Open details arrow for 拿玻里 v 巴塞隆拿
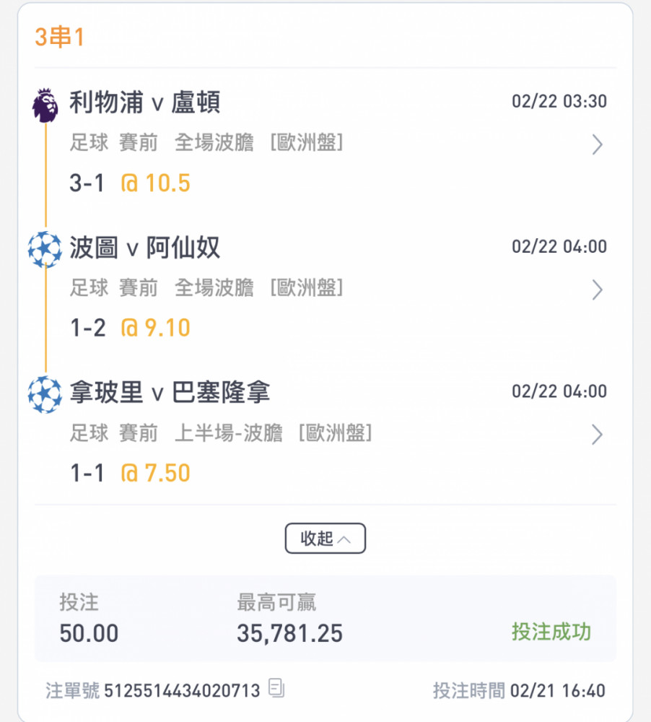651x722 pixels. pos(597,434)
